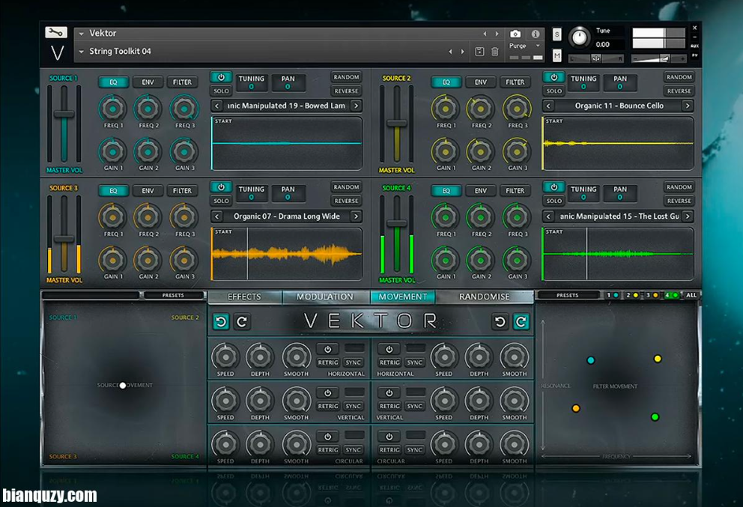Open the instrument info icon
Viewport: 743px width, 507px height.
[536, 34]
